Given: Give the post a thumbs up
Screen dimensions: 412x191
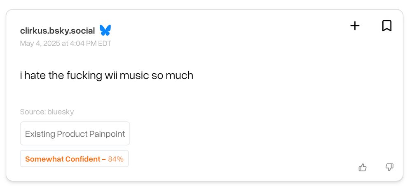Looking at the screenshot, I should click(x=363, y=167).
